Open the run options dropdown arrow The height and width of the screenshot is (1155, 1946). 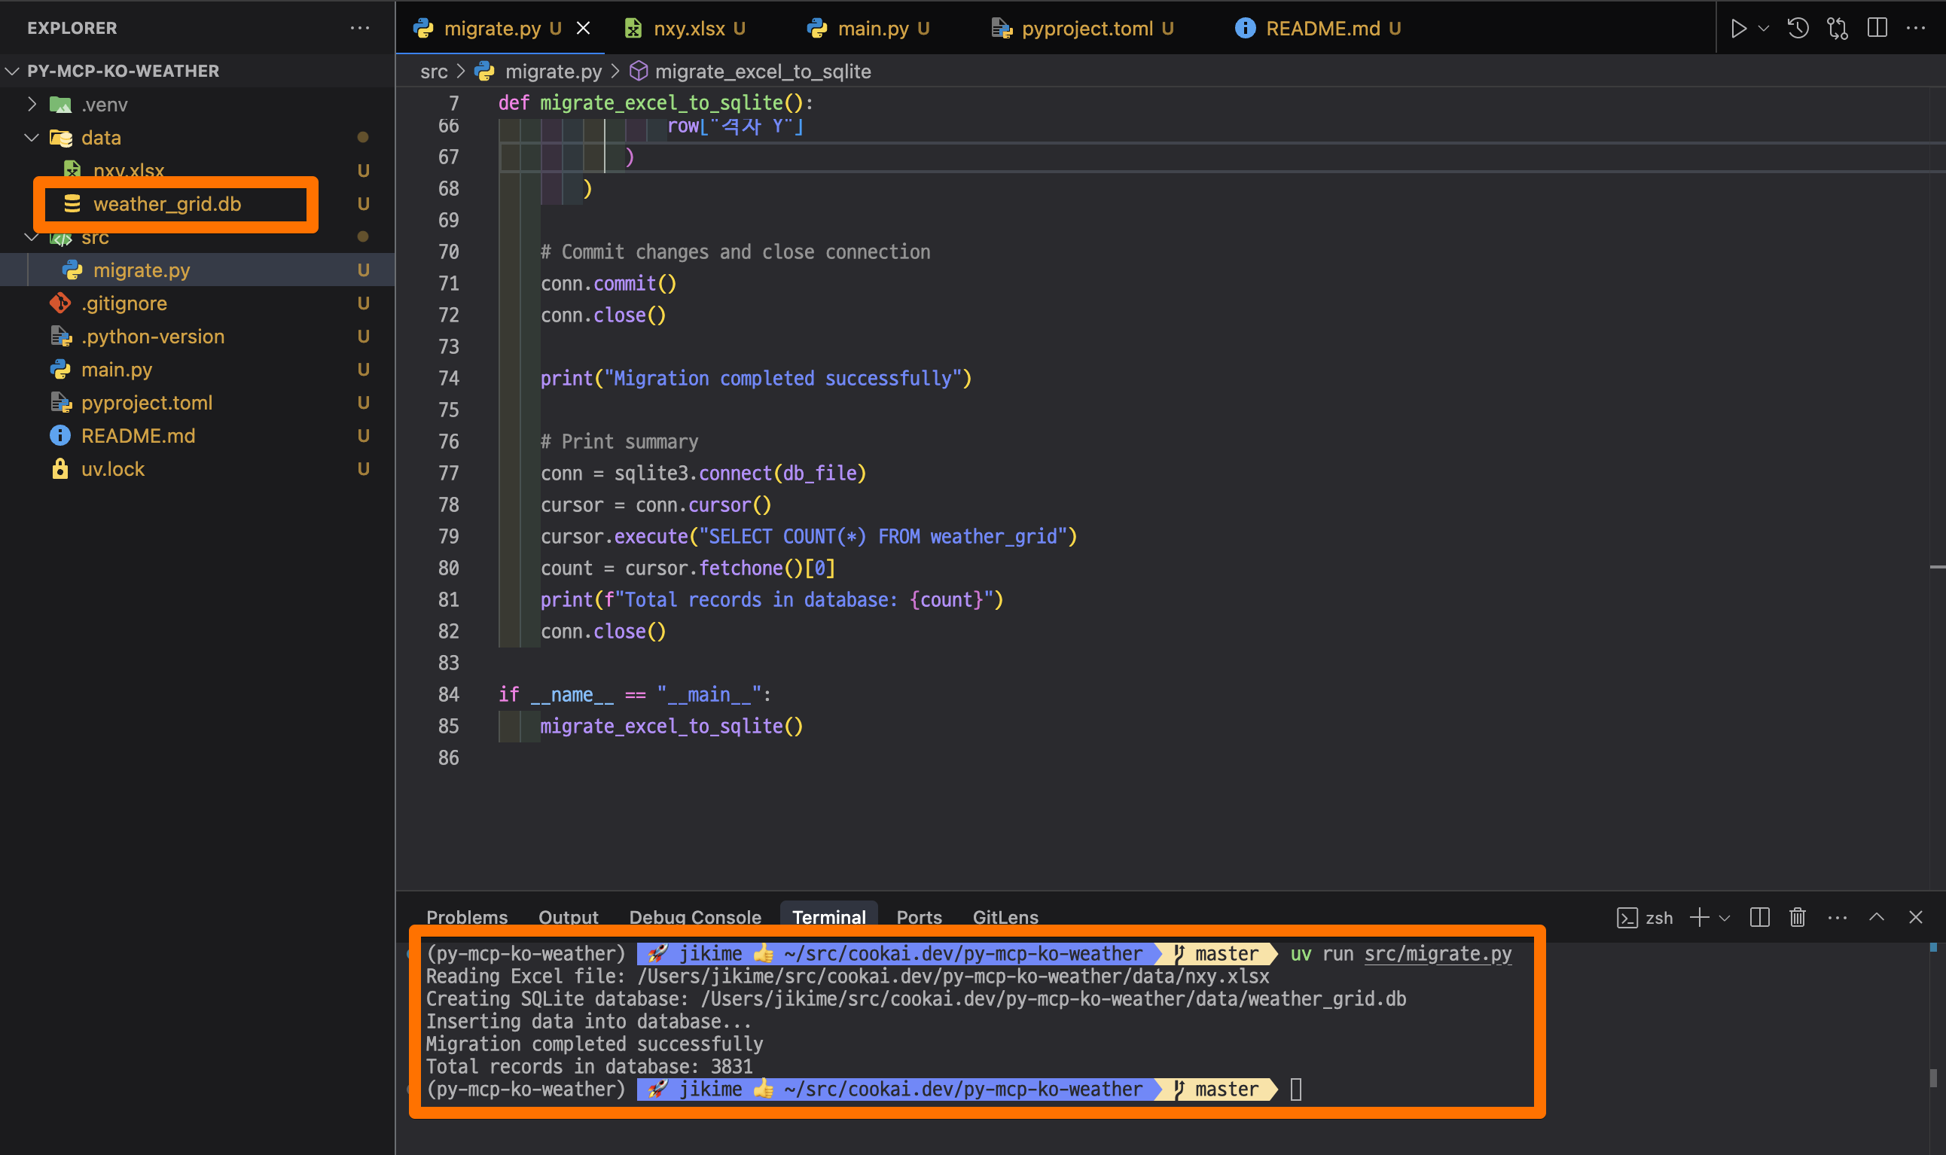tap(1764, 29)
